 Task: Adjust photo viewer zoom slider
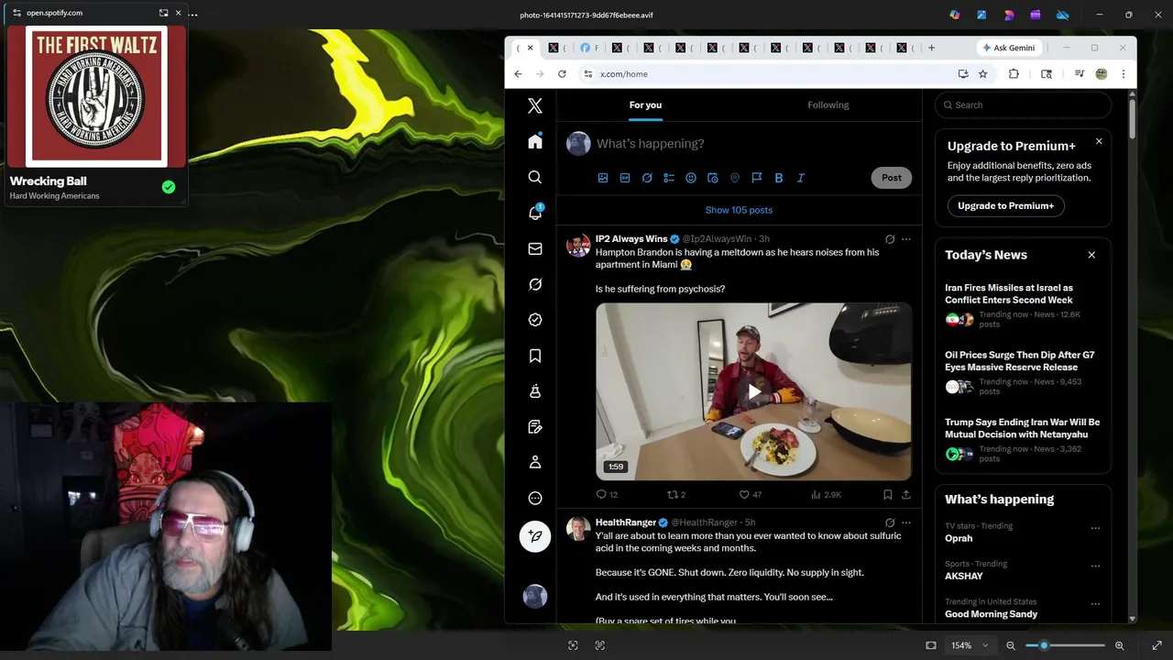tap(1065, 645)
